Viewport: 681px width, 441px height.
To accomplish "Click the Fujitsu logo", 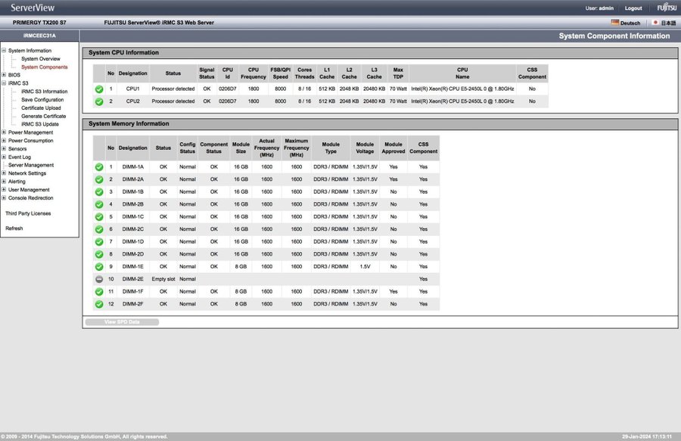I will pos(667,8).
